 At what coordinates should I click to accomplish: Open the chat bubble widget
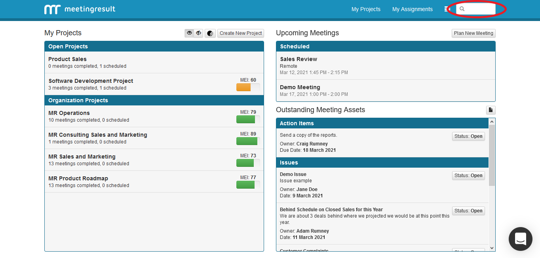tap(520, 239)
